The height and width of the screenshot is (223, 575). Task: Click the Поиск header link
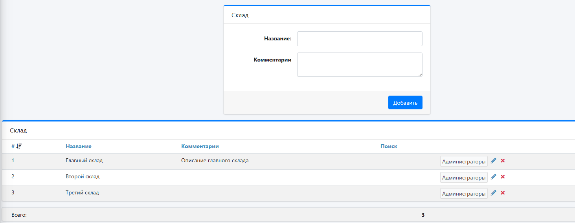tap(389, 146)
